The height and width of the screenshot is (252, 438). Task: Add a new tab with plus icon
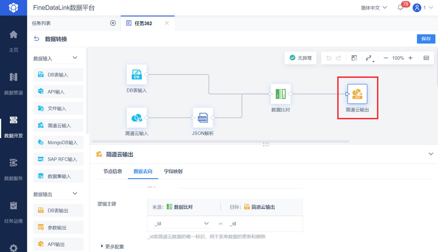[113, 23]
